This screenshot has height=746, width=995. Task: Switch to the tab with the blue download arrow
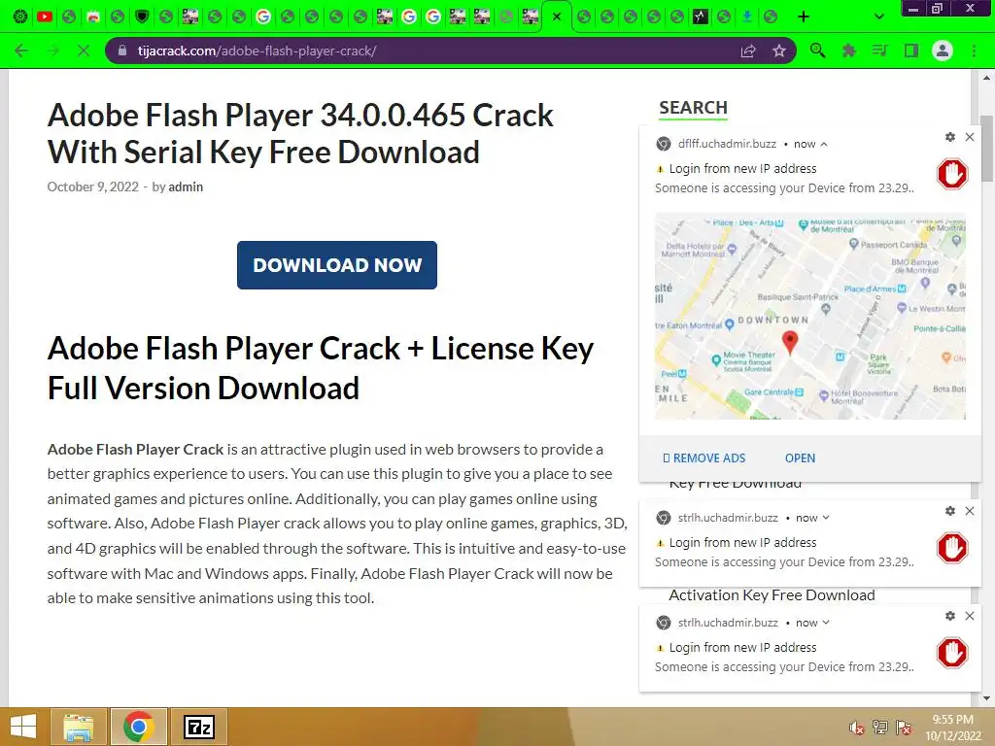747,17
